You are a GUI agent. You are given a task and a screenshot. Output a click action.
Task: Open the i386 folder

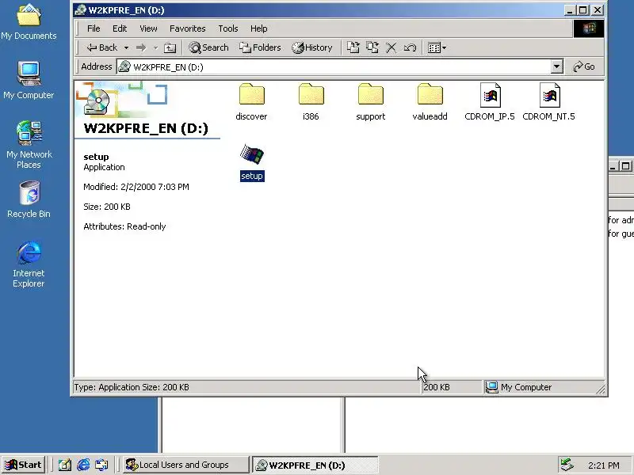(x=311, y=102)
